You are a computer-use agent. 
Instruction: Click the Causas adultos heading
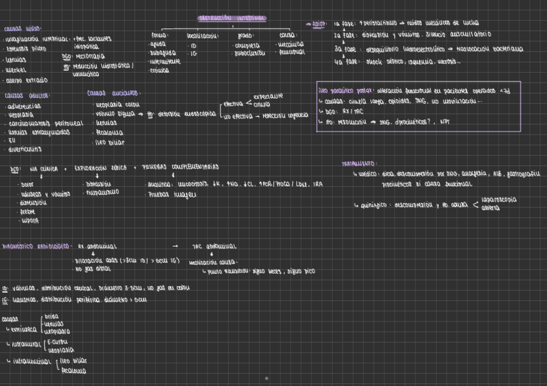pyautogui.click(x=26, y=95)
